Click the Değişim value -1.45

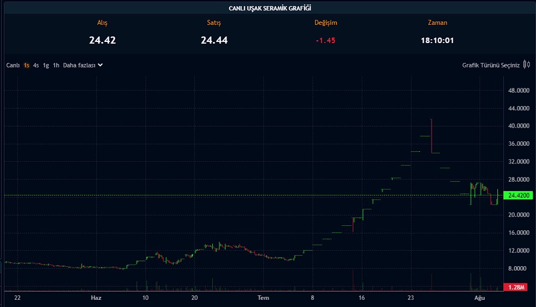click(x=325, y=40)
